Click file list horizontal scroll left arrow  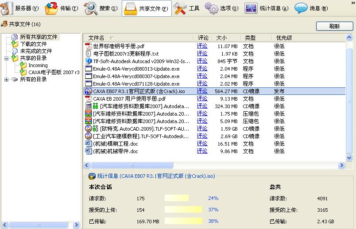pos(87,165)
